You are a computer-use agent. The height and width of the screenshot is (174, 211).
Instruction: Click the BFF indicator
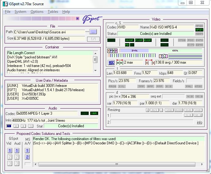pyautogui.click(x=150, y=86)
